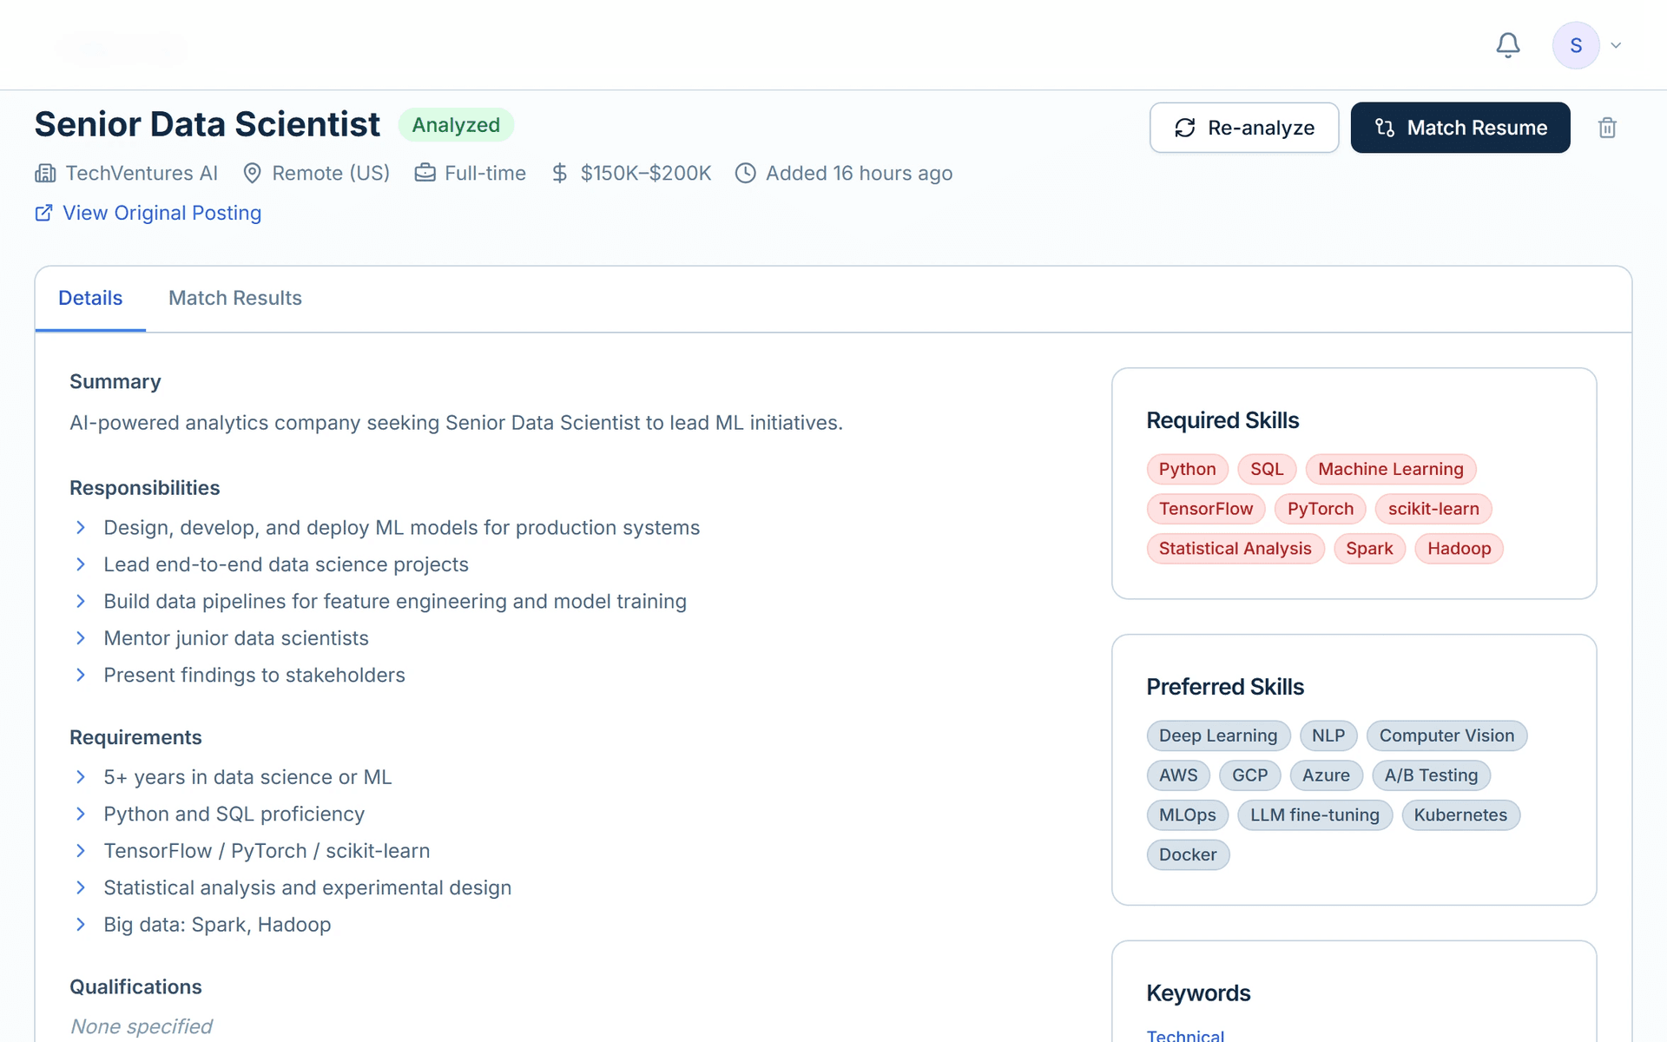Click the Analyzed status badge

(x=456, y=125)
